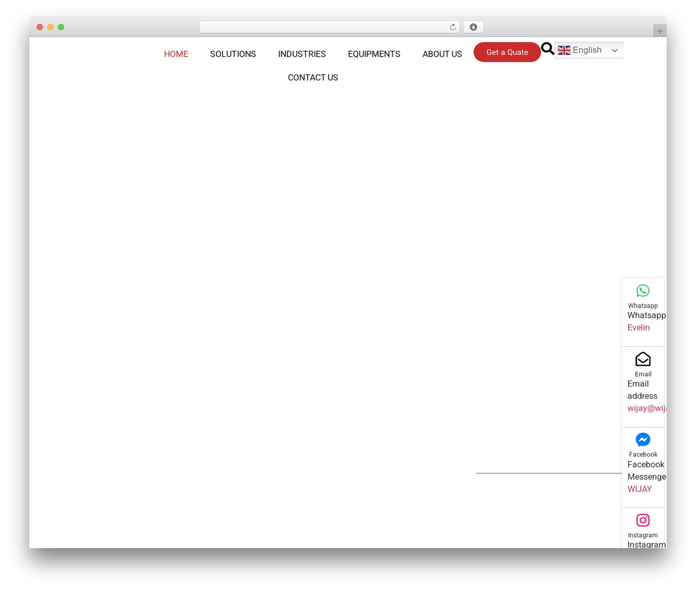Open the Facebook Messenger icon

point(643,440)
